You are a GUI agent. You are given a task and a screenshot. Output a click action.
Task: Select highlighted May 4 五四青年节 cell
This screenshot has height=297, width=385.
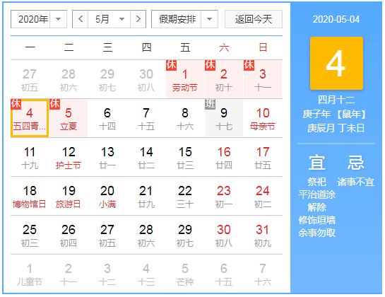tap(30, 118)
